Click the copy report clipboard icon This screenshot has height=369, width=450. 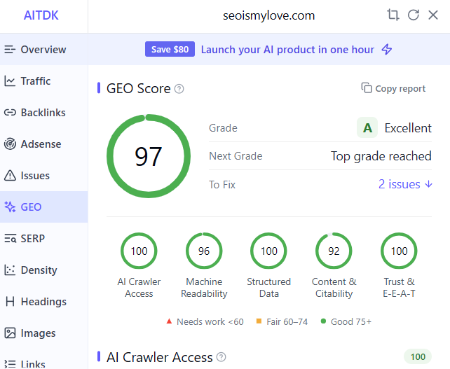coord(367,88)
